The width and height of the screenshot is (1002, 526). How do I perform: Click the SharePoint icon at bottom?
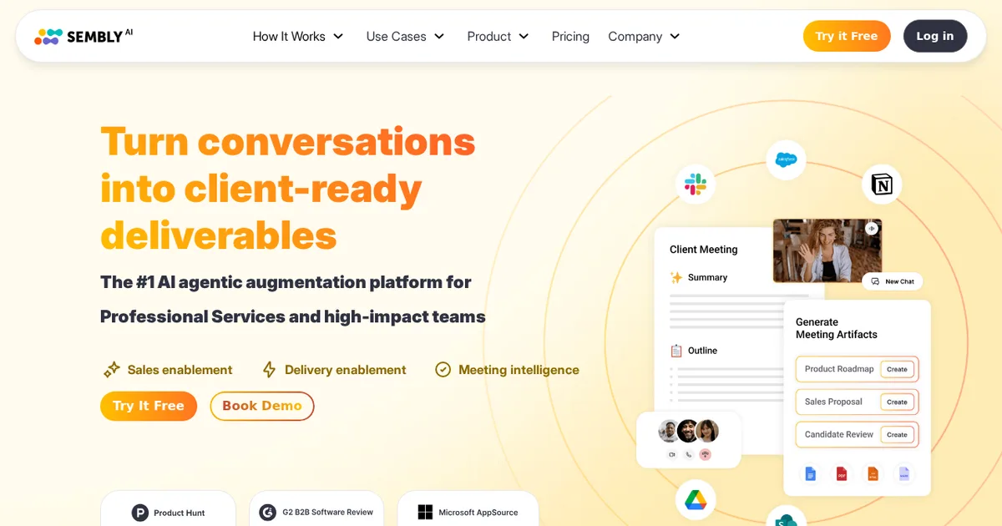786,518
